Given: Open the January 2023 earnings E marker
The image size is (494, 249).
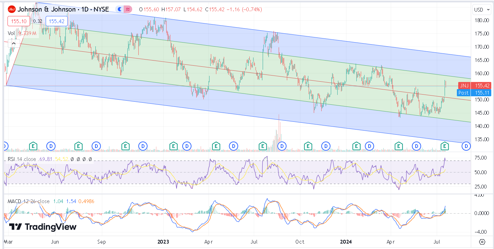Looking at the screenshot, I should coord(173,146).
